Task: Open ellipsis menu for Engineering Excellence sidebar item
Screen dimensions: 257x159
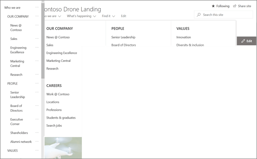Action: coord(37,47)
